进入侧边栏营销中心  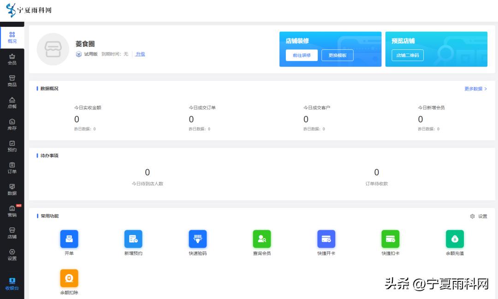pyautogui.click(x=12, y=212)
